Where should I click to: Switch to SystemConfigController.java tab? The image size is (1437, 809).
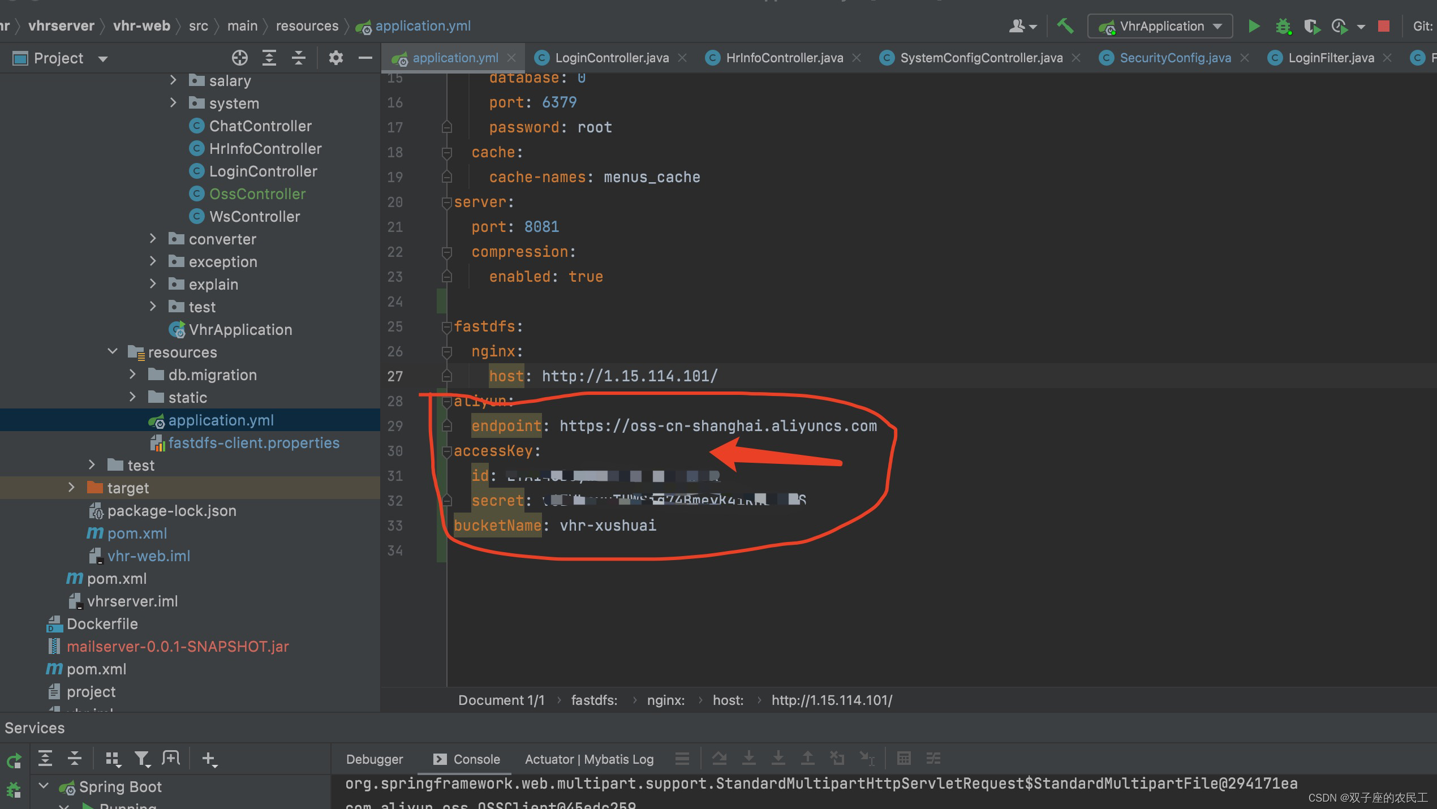click(x=981, y=58)
